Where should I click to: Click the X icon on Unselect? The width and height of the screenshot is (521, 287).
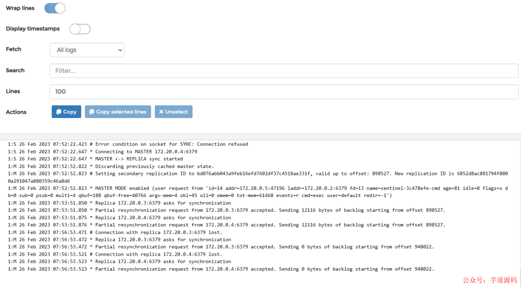click(161, 112)
